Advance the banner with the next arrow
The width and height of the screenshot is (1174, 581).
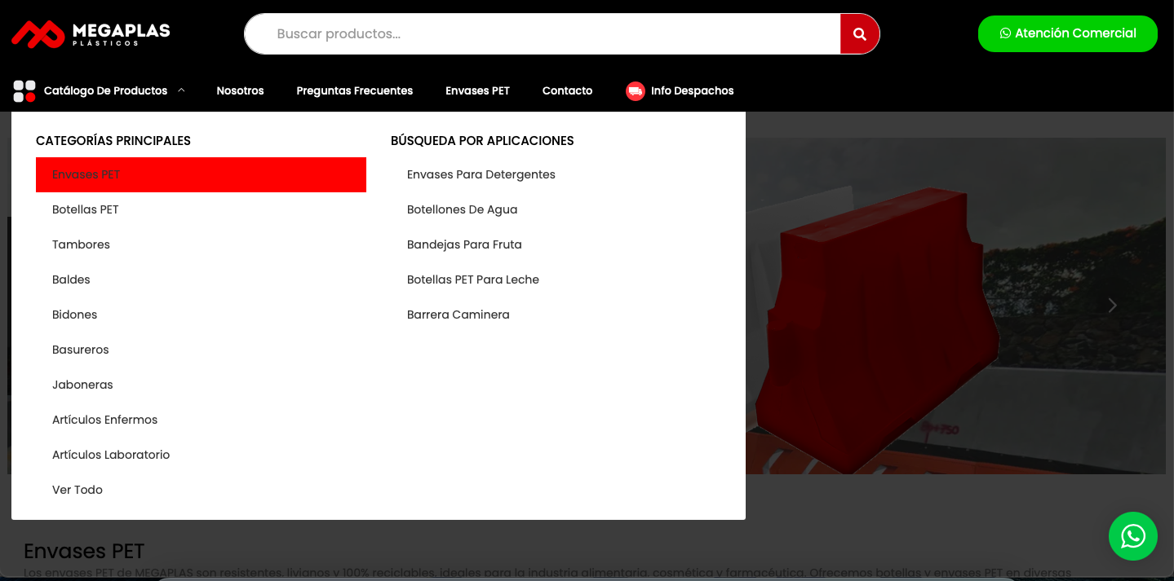click(1112, 306)
